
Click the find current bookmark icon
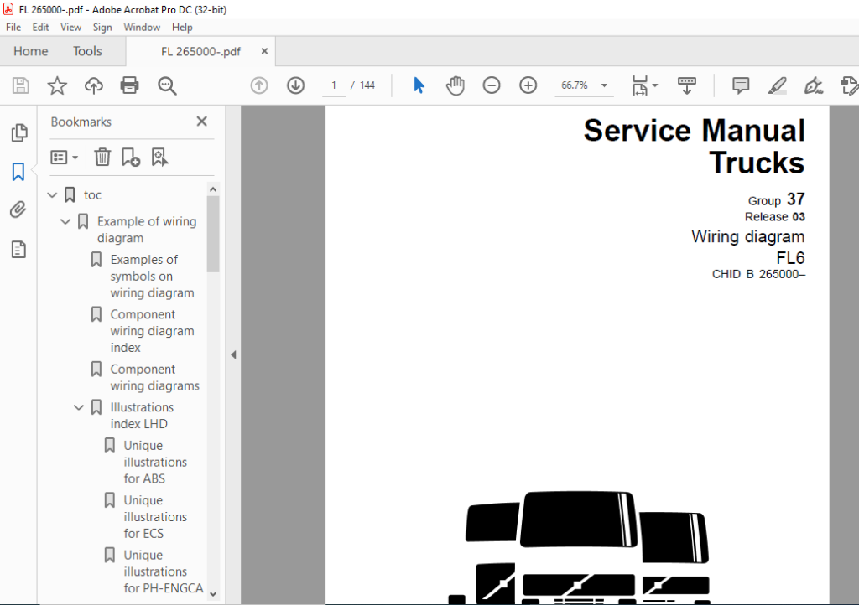click(x=159, y=158)
